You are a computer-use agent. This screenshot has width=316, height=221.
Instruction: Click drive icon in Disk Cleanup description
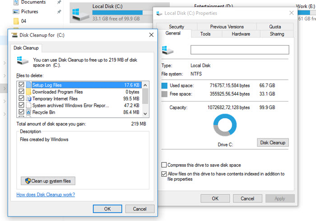tap(23, 60)
